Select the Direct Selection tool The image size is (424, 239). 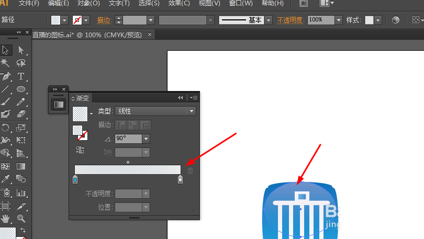pyautogui.click(x=21, y=50)
